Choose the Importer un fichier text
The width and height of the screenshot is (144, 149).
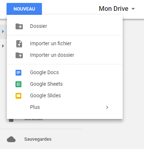51,43
